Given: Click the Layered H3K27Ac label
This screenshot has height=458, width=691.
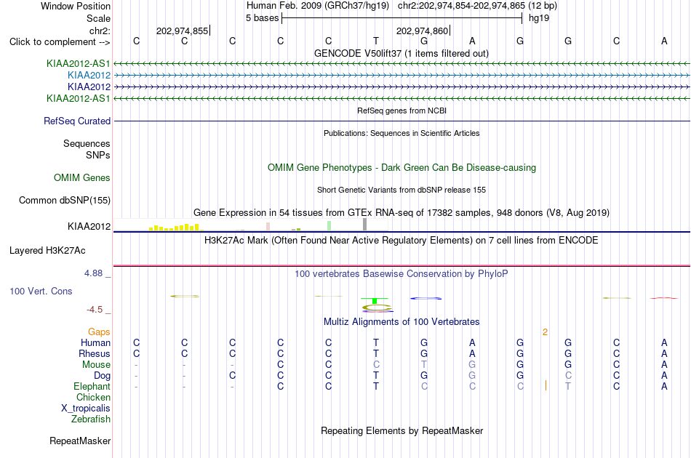Looking at the screenshot, I should pos(47,251).
